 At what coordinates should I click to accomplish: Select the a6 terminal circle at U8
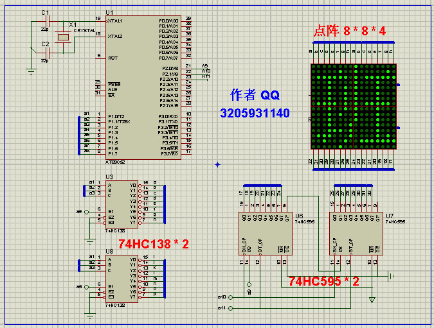coord(86,287)
